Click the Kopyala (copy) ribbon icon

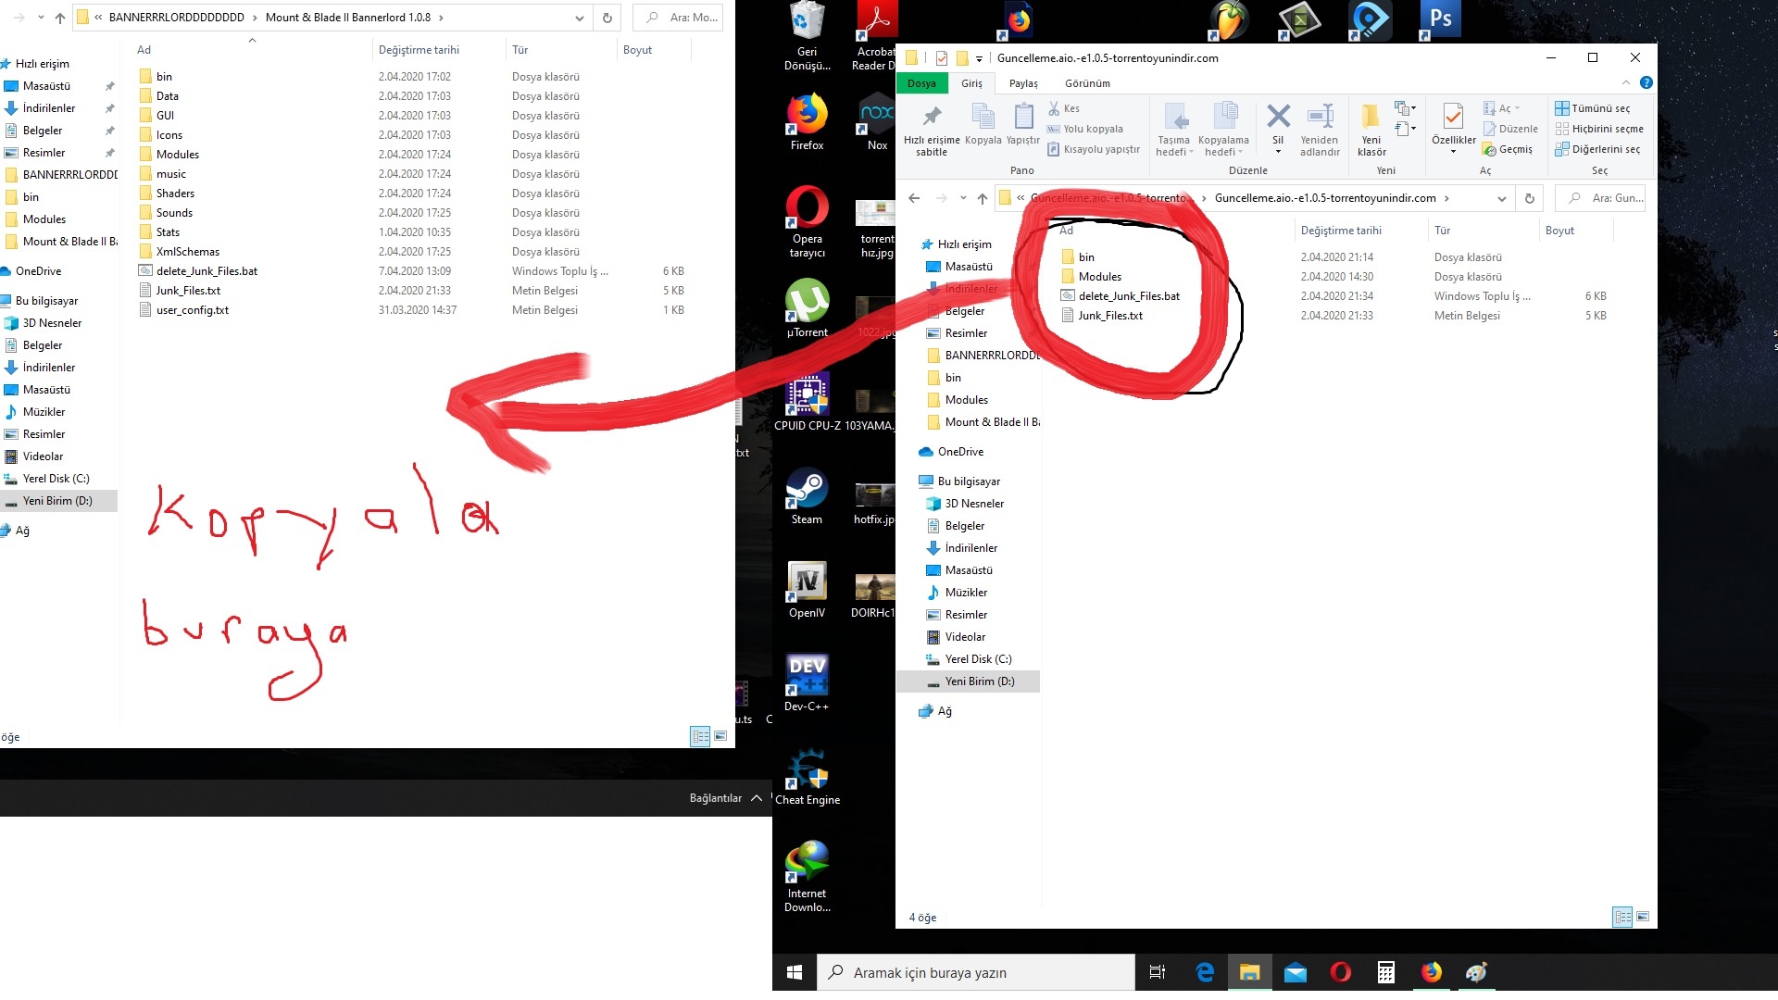[983, 125]
